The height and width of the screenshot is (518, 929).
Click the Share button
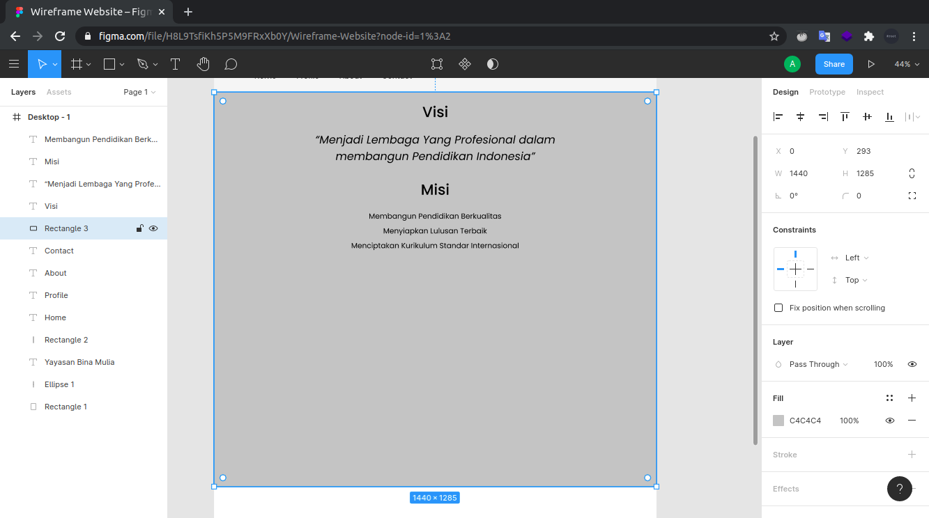[834, 63]
